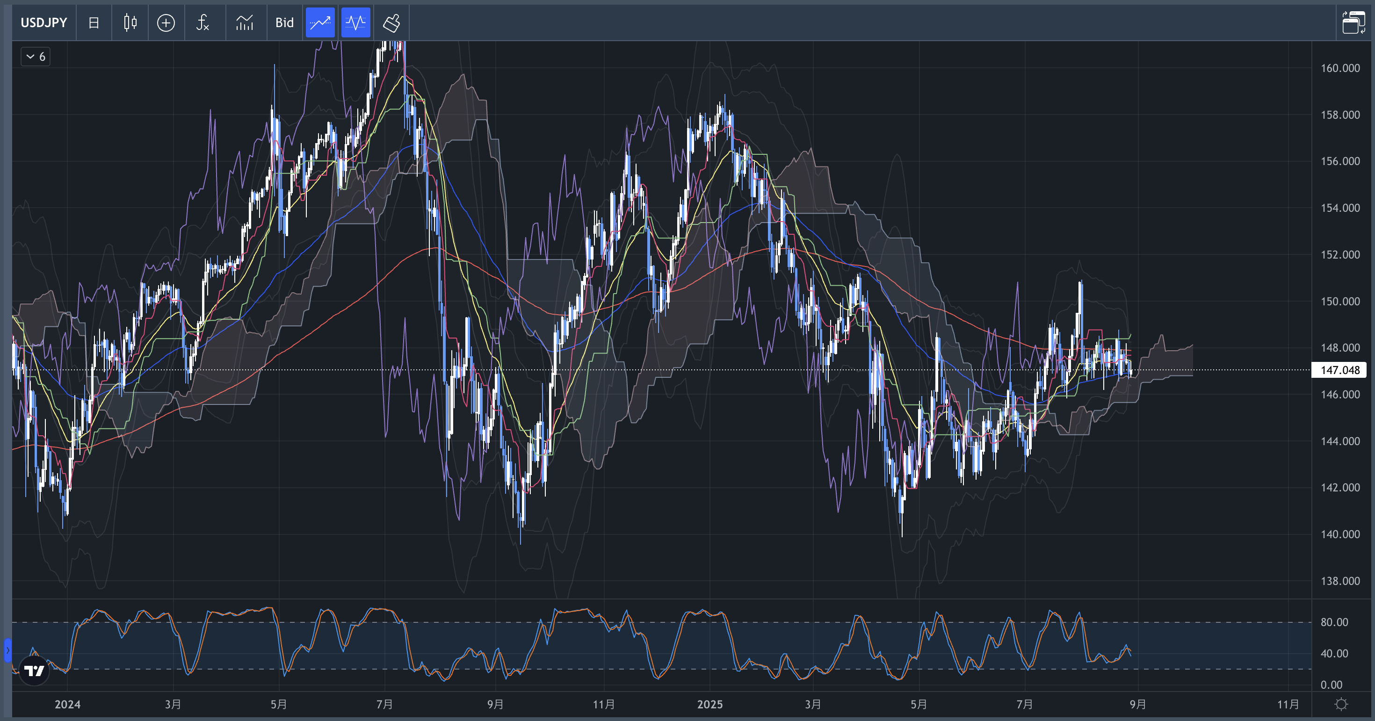This screenshot has width=1375, height=721.
Task: Open the detach chart window icon
Action: click(1353, 23)
